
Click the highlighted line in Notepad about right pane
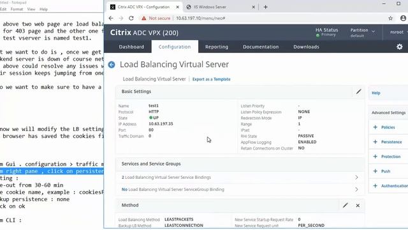click(x=52, y=171)
